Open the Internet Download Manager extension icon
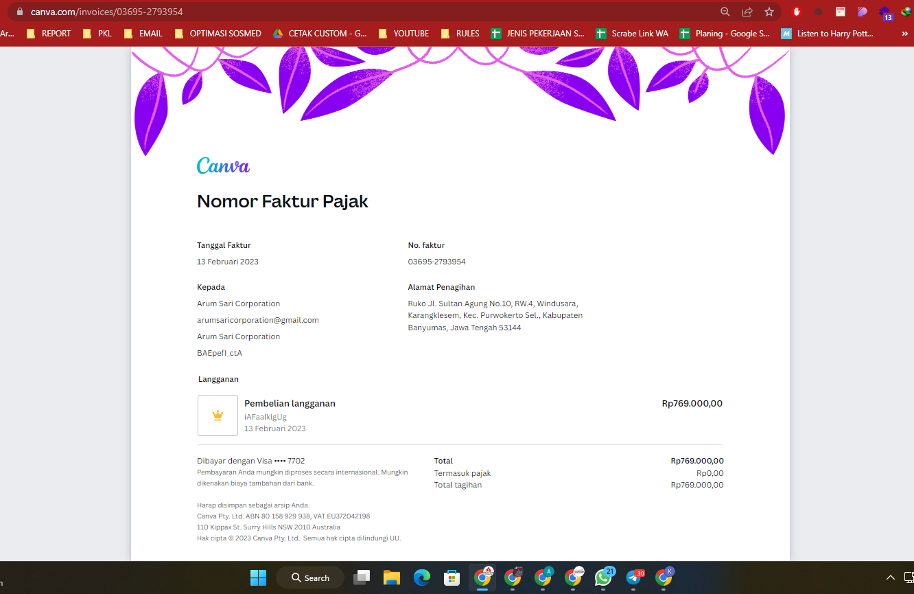 click(x=906, y=12)
